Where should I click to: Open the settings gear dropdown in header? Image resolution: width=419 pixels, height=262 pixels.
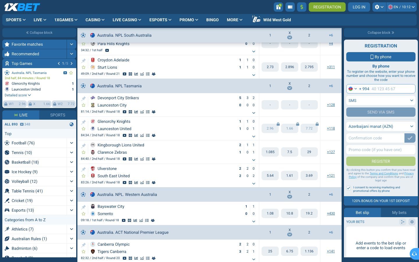379,7
